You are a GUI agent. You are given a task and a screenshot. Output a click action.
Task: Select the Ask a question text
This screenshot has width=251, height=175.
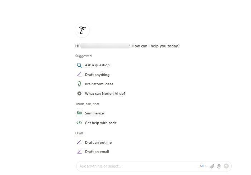point(97,65)
